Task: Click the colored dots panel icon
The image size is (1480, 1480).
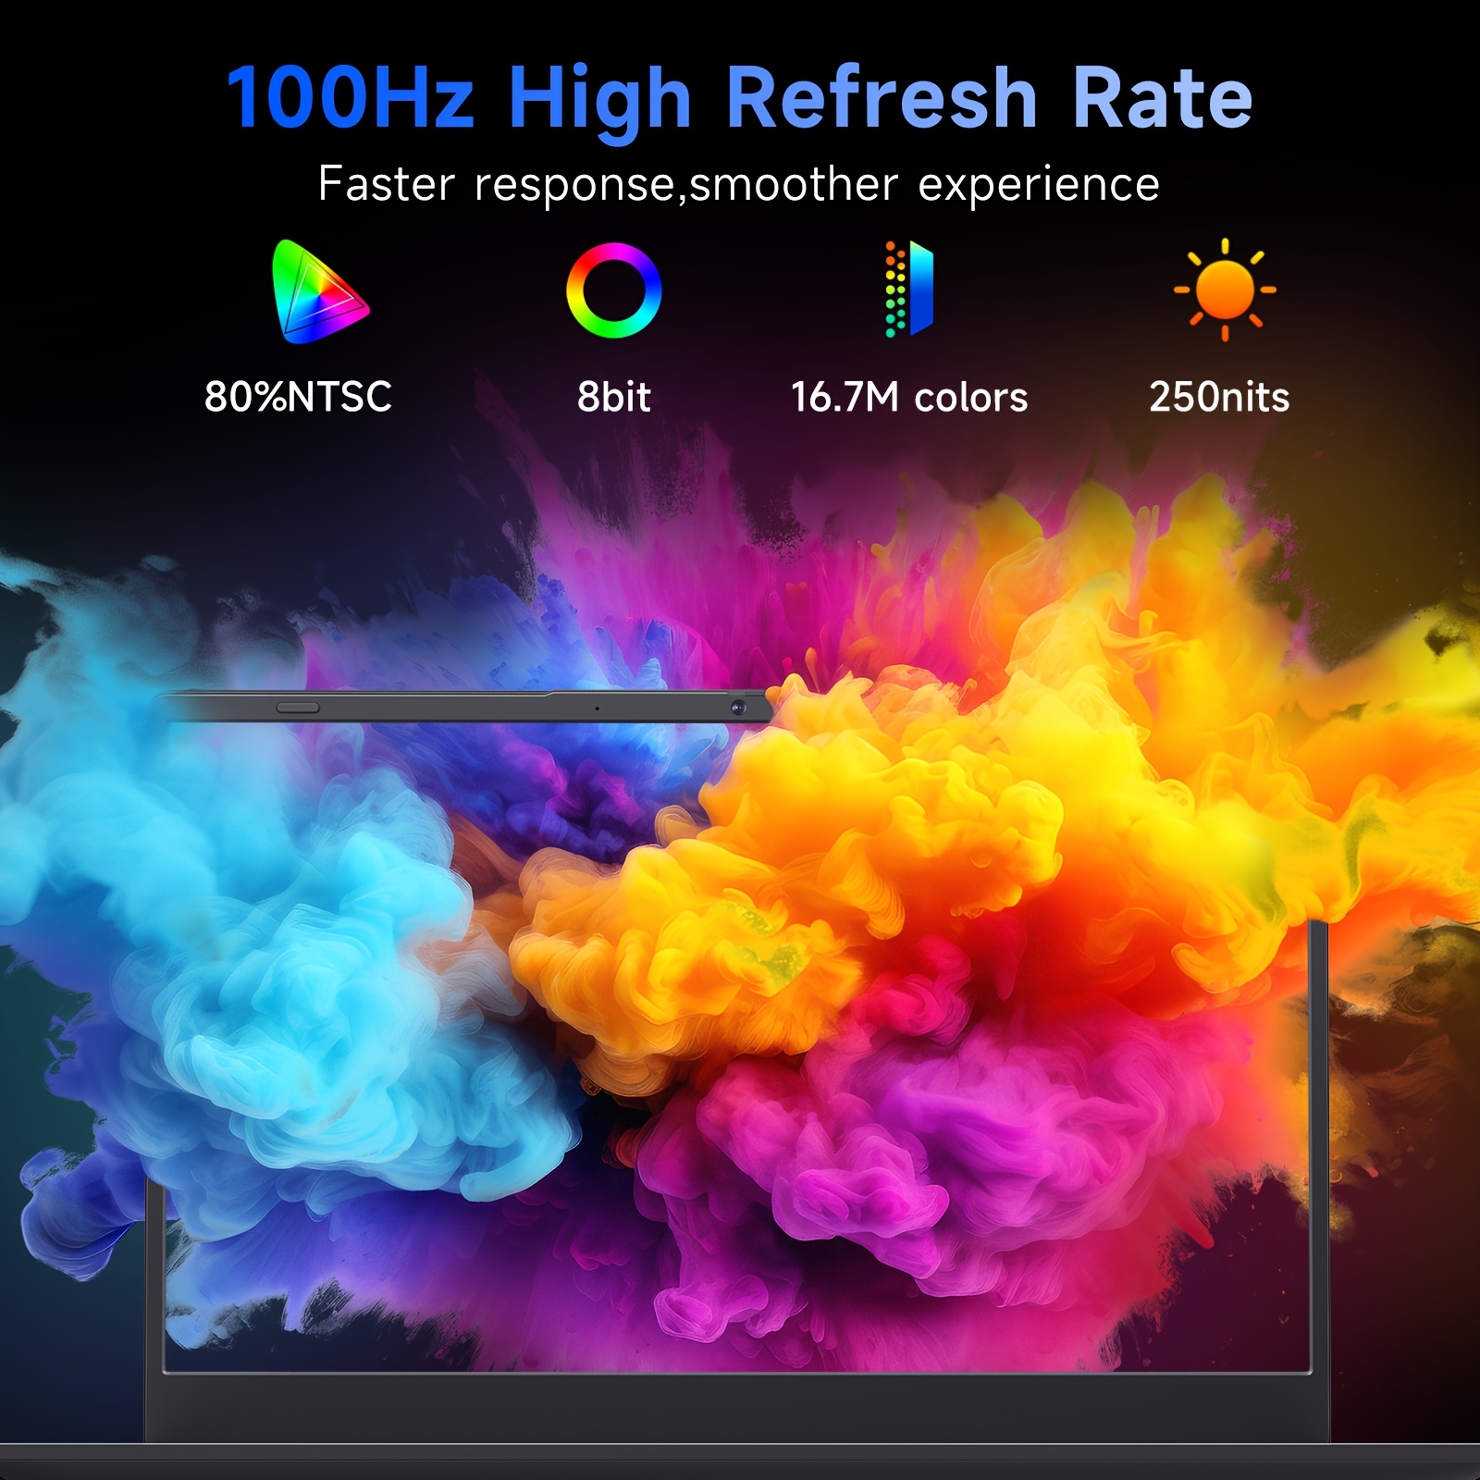Action: [908, 290]
